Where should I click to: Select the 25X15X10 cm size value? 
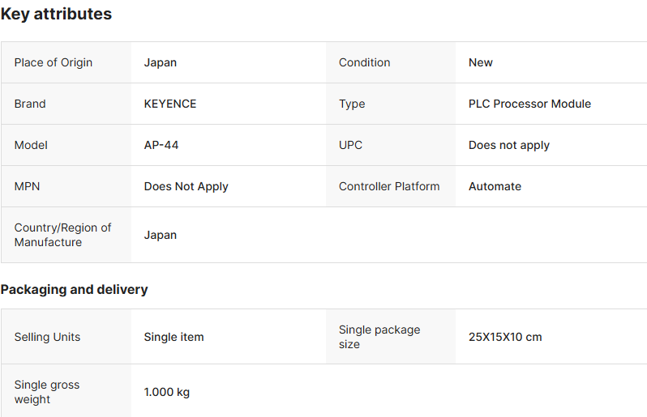tap(505, 337)
